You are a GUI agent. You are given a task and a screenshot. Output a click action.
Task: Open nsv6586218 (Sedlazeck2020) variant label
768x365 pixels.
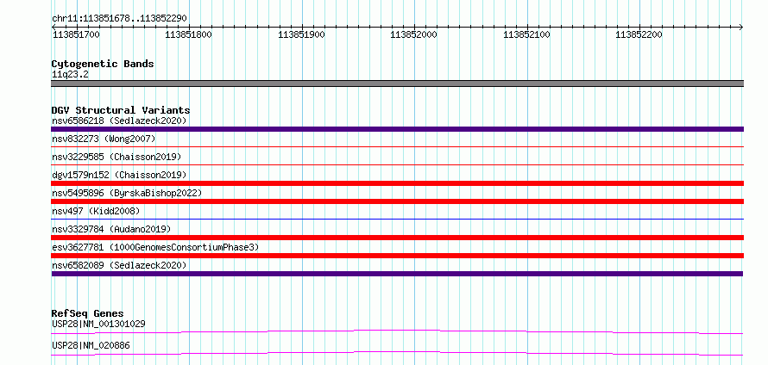(119, 121)
